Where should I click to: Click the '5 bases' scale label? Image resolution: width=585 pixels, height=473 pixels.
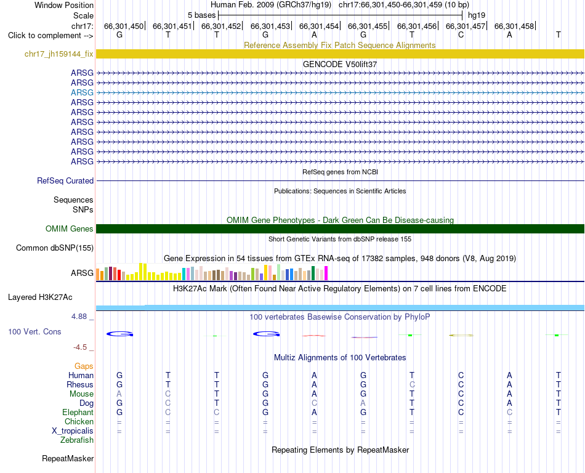coord(201,15)
